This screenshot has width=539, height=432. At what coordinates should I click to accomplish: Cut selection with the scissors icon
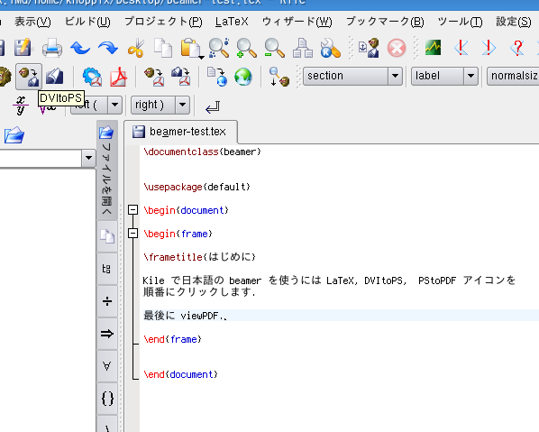136,48
